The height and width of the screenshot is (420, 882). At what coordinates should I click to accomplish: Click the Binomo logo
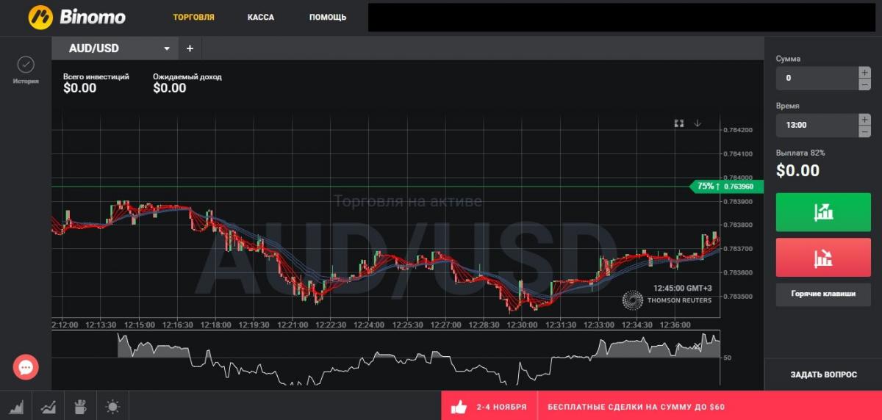coord(76,17)
